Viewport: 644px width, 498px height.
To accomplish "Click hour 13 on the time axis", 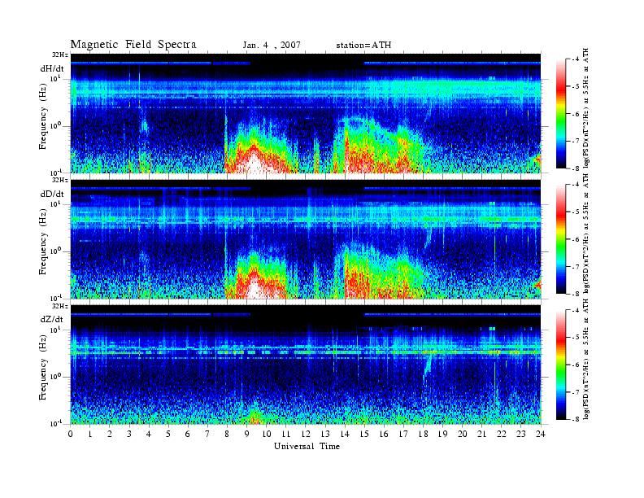I will click(325, 435).
